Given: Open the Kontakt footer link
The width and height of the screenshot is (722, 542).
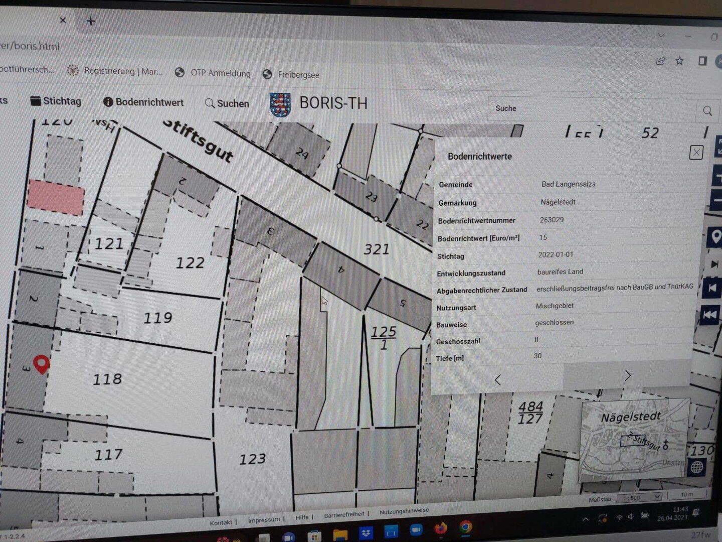Looking at the screenshot, I should coord(221,522).
